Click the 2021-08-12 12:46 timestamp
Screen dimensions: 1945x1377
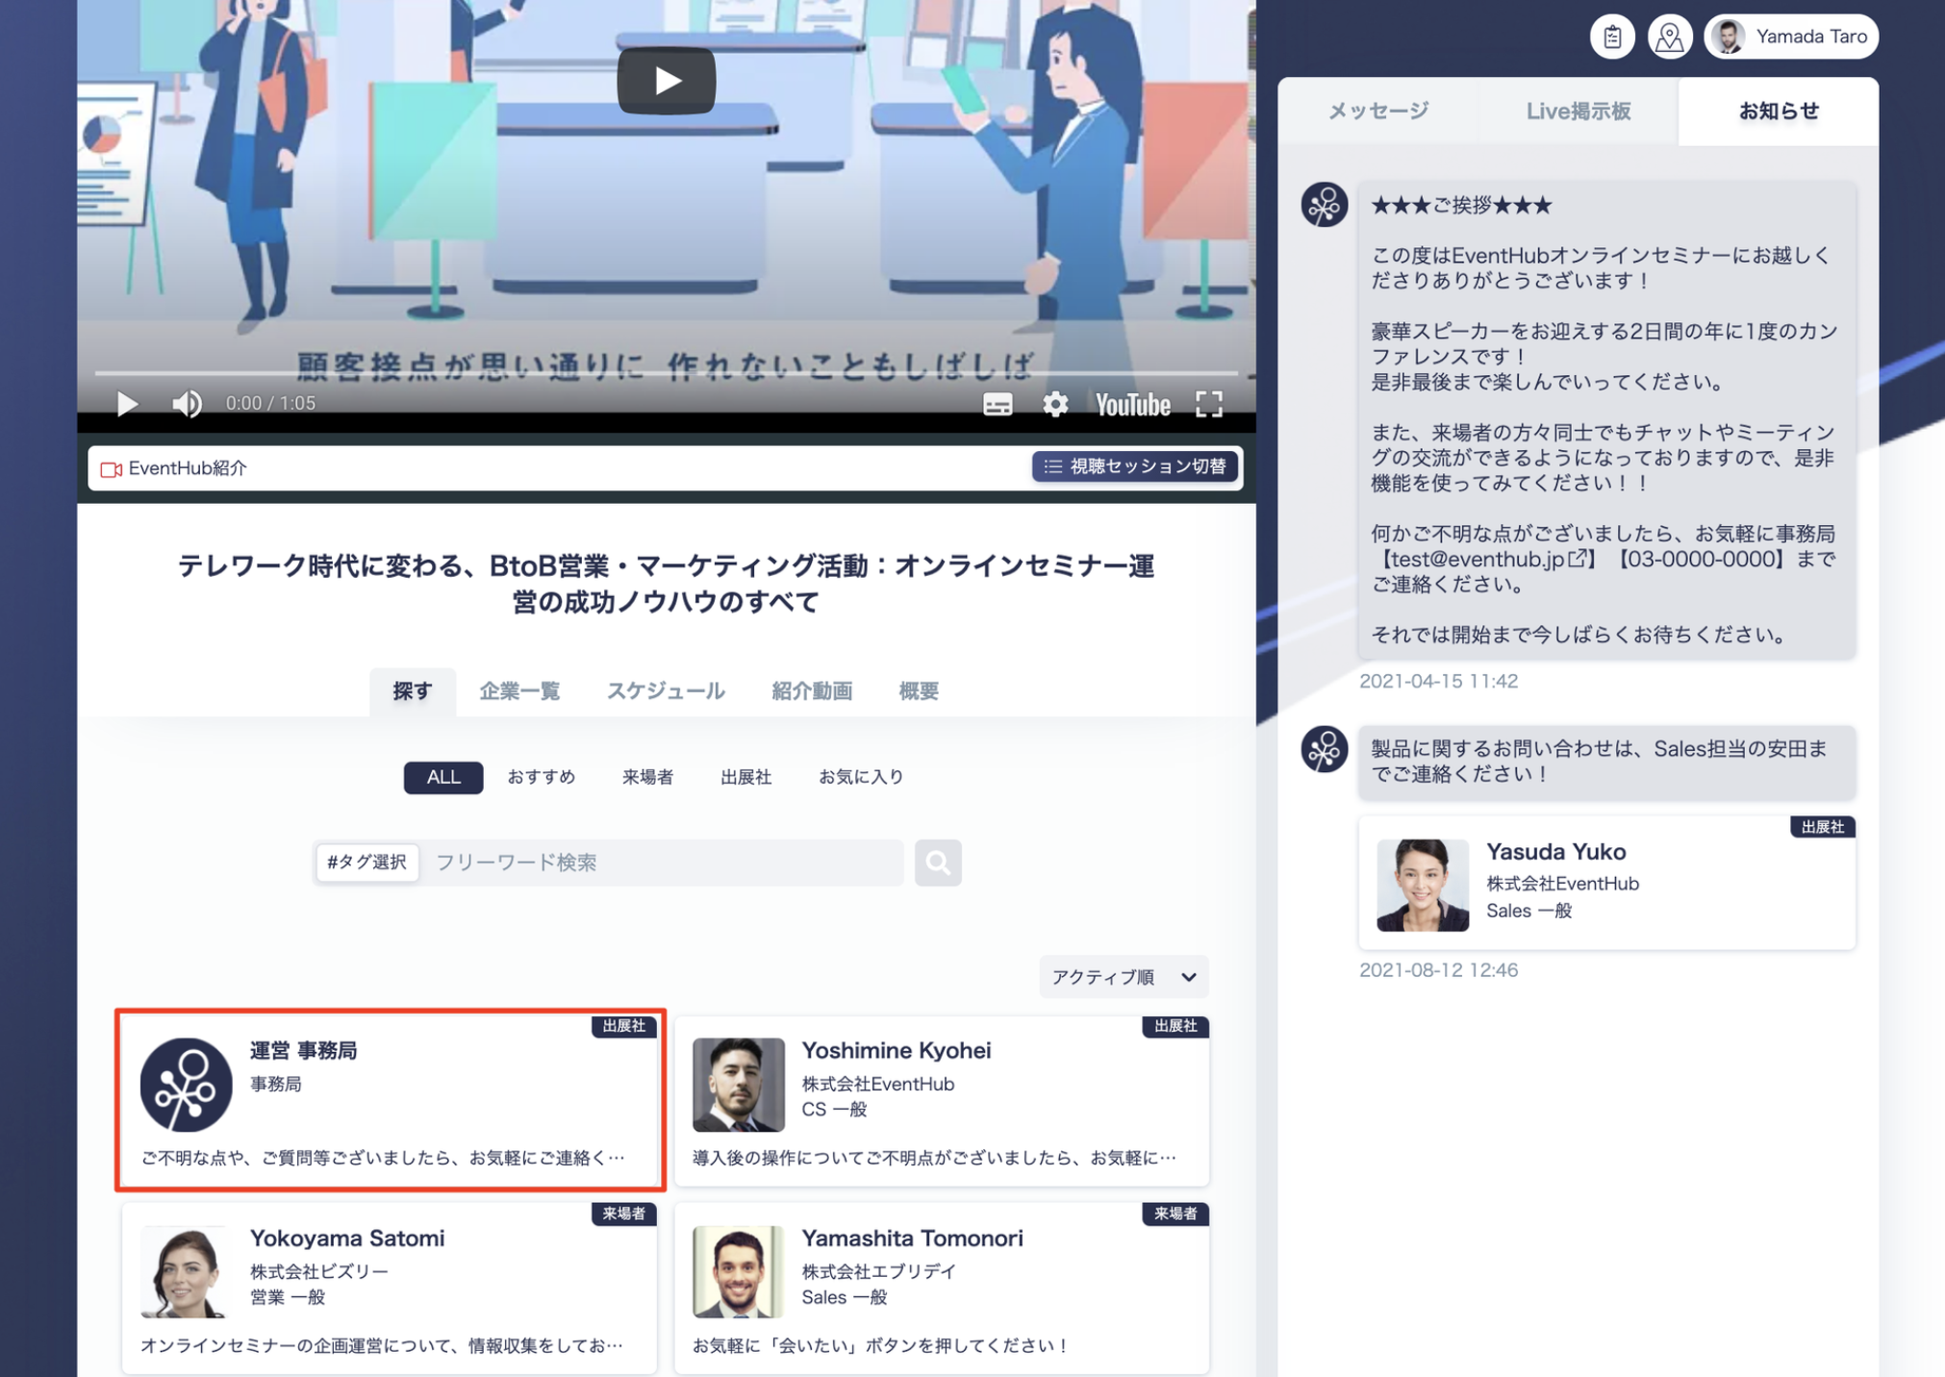point(1438,970)
